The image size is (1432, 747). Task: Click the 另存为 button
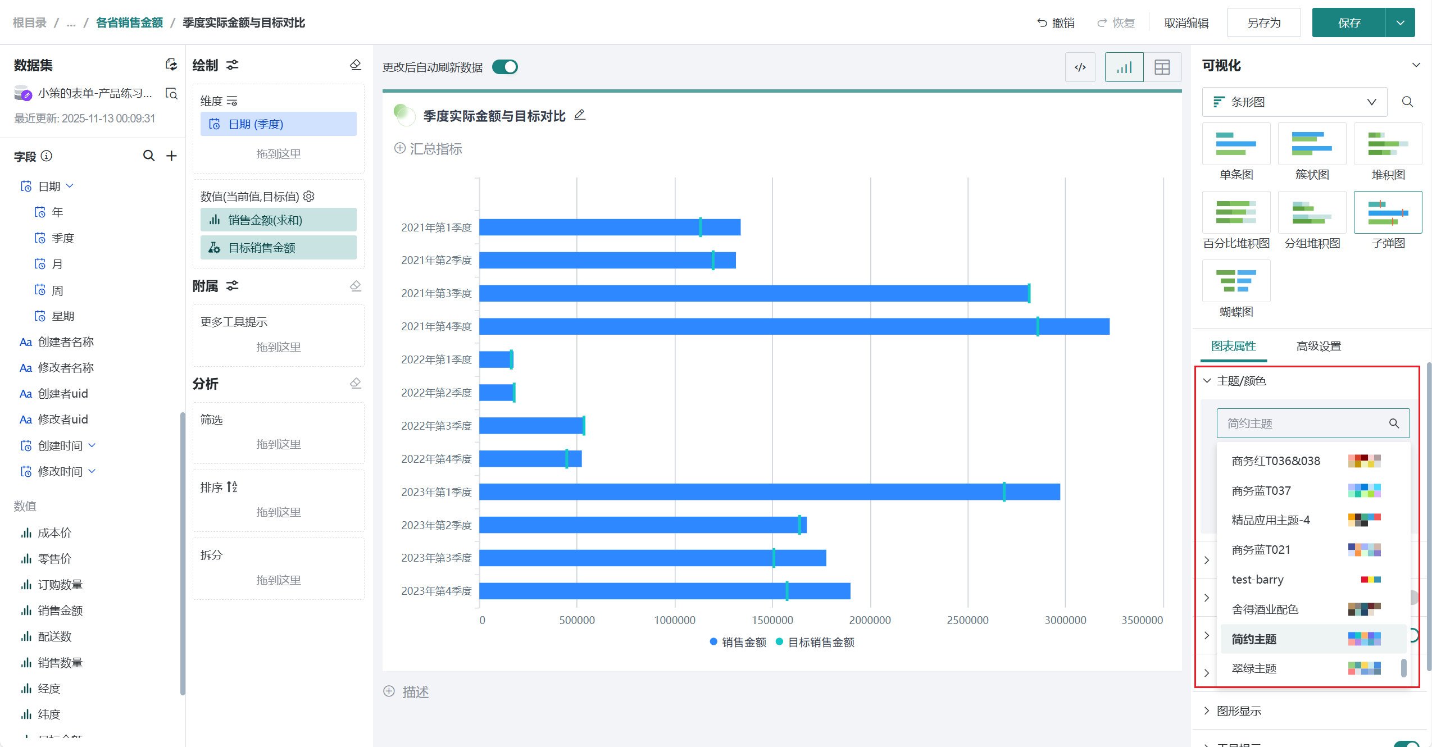1263,22
